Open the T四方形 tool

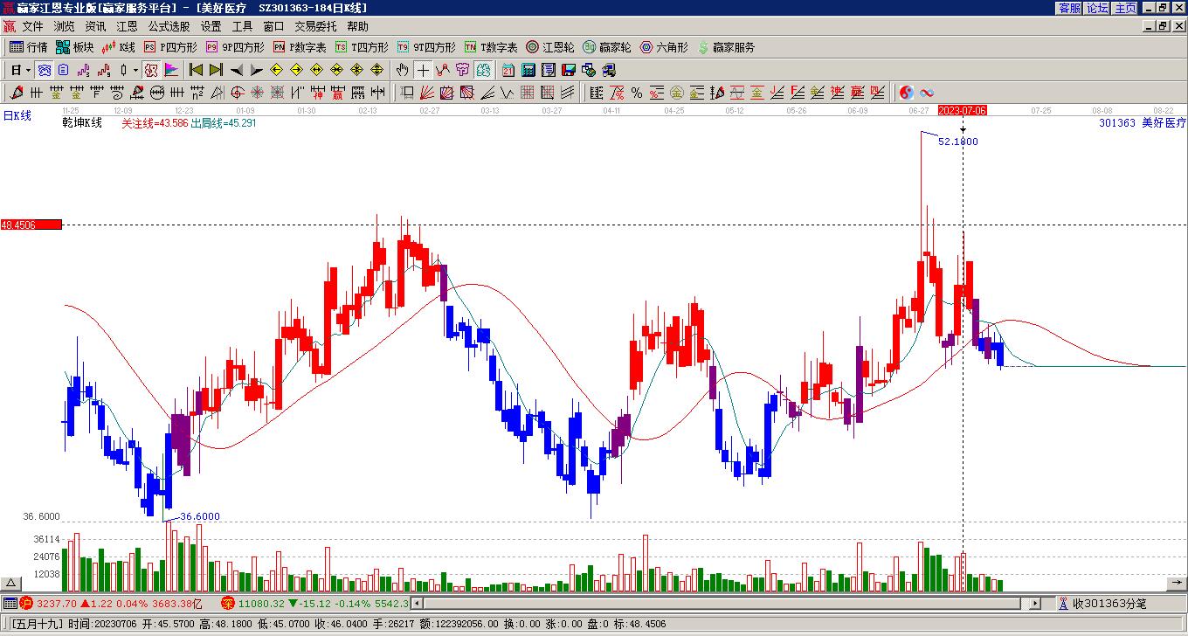pos(362,47)
